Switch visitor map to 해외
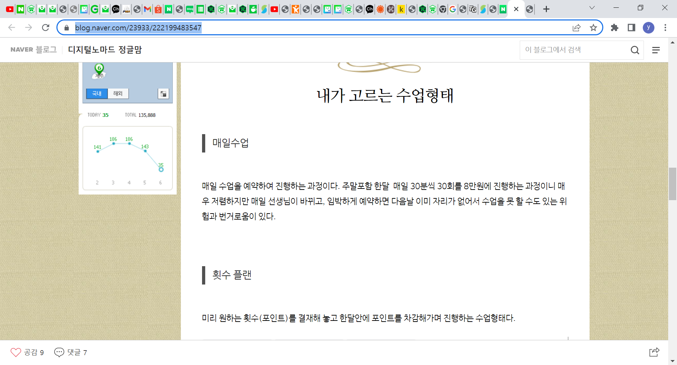This screenshot has width=677, height=365. [118, 94]
